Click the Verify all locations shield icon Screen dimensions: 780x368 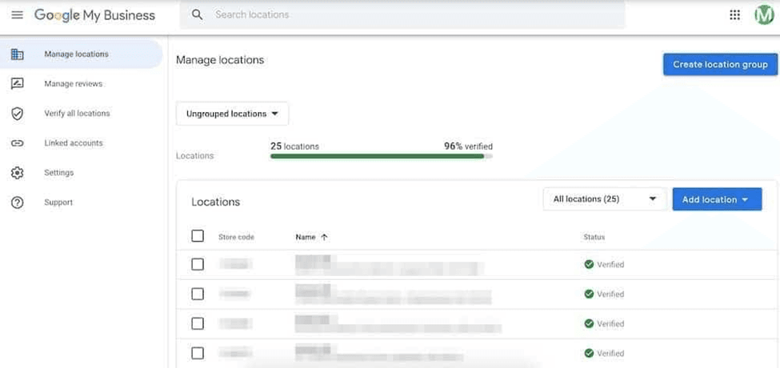[x=17, y=114]
